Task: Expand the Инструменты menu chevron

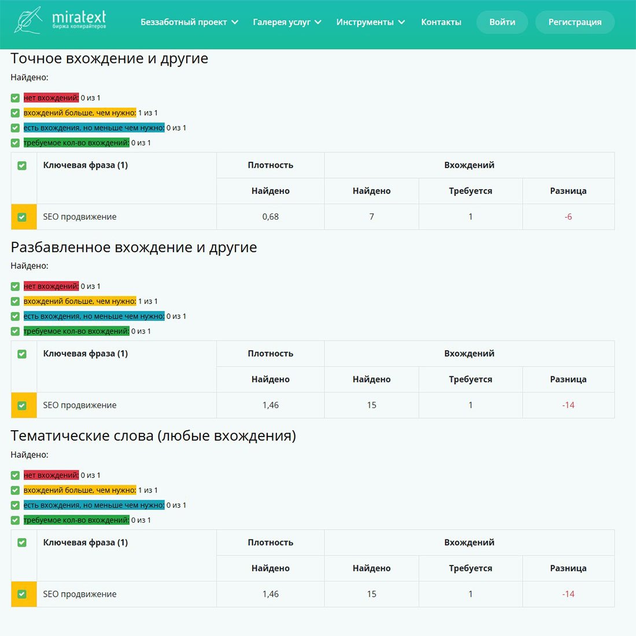Action: coord(401,22)
